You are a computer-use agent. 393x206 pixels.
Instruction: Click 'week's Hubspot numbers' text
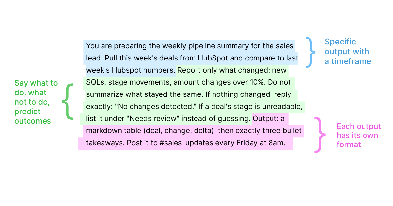131,70
